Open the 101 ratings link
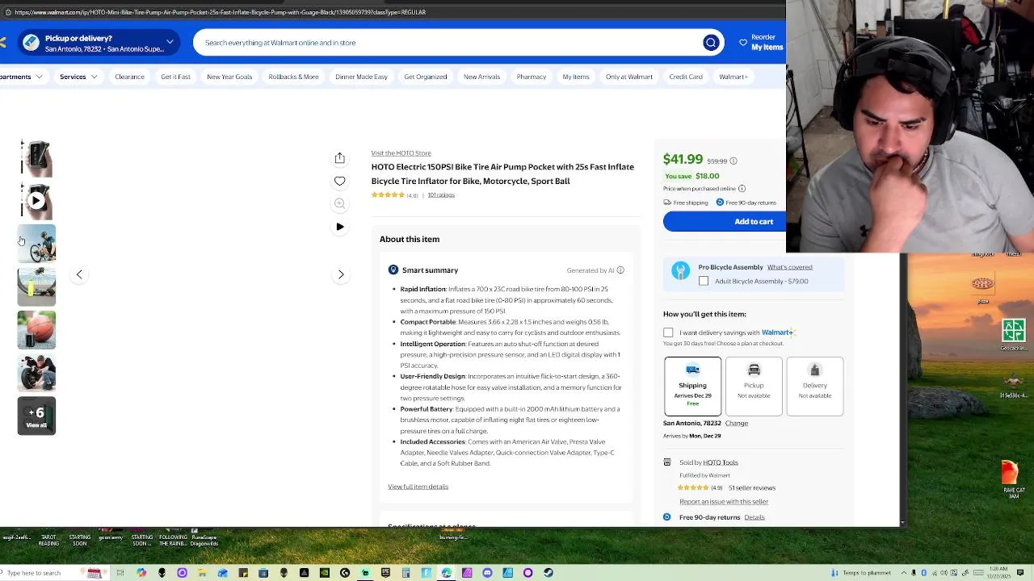Screen dimensions: 1034x581 tap(441, 195)
